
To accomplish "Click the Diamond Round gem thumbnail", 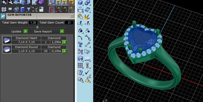I will click(x=7, y=49).
